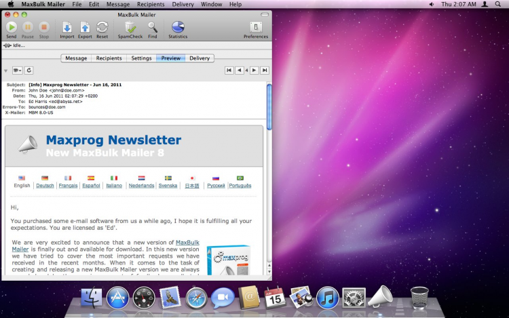
Task: Run SpamCheck from the toolbar
Action: point(130,30)
